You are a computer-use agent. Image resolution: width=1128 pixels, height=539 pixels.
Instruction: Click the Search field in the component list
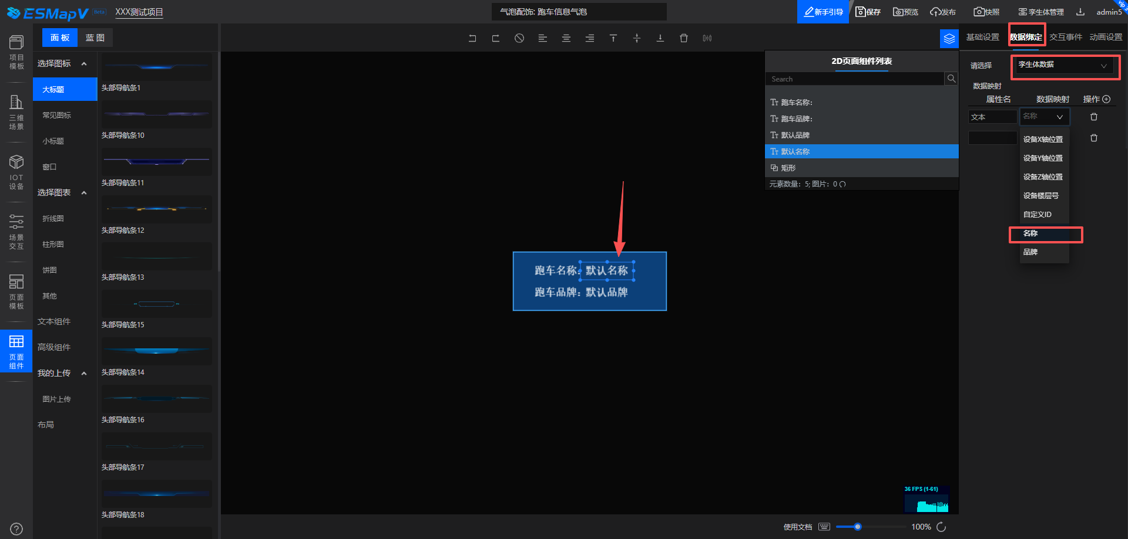click(855, 79)
